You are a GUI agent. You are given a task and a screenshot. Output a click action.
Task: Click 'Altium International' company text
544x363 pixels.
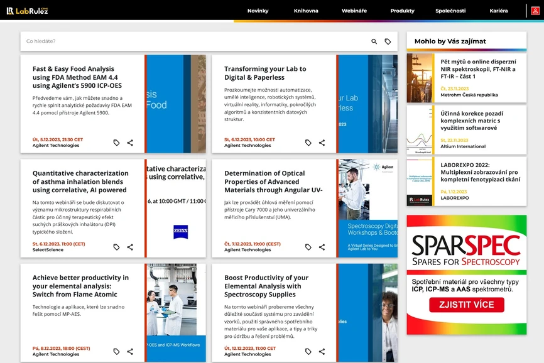463,147
